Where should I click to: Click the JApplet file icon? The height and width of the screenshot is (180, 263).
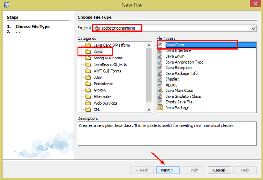[160, 79]
